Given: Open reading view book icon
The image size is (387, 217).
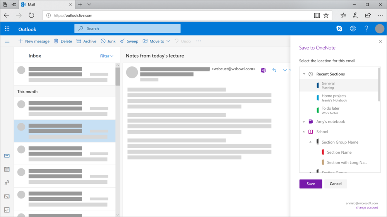Looking at the screenshot, I should 317,15.
